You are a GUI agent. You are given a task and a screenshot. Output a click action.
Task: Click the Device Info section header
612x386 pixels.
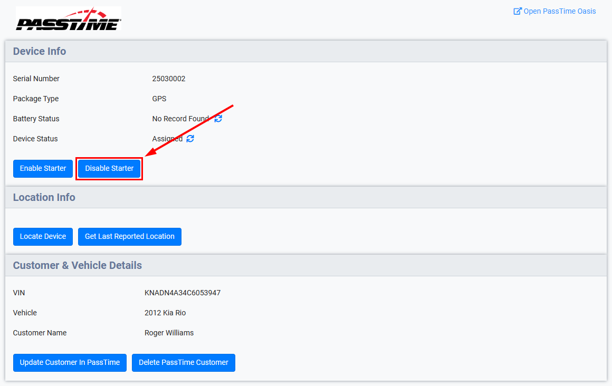[40, 51]
